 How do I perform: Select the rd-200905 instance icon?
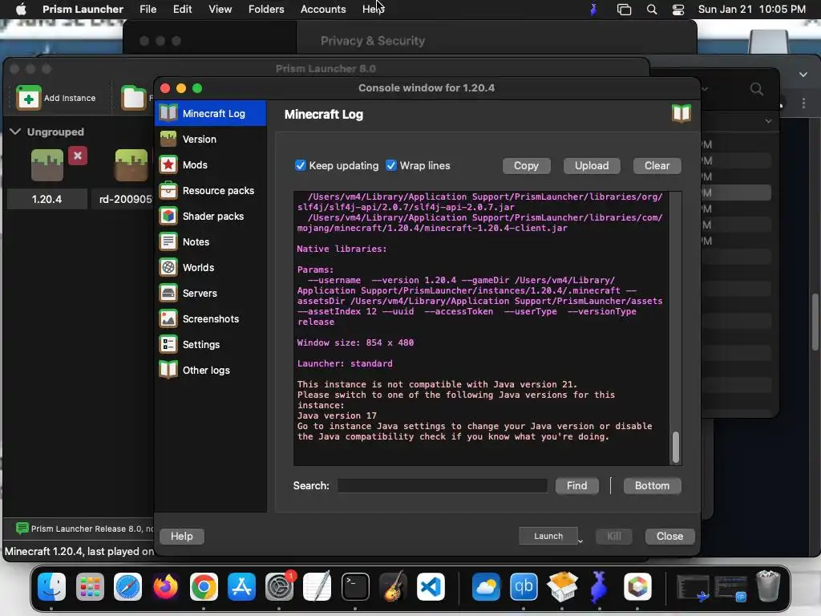coord(131,164)
